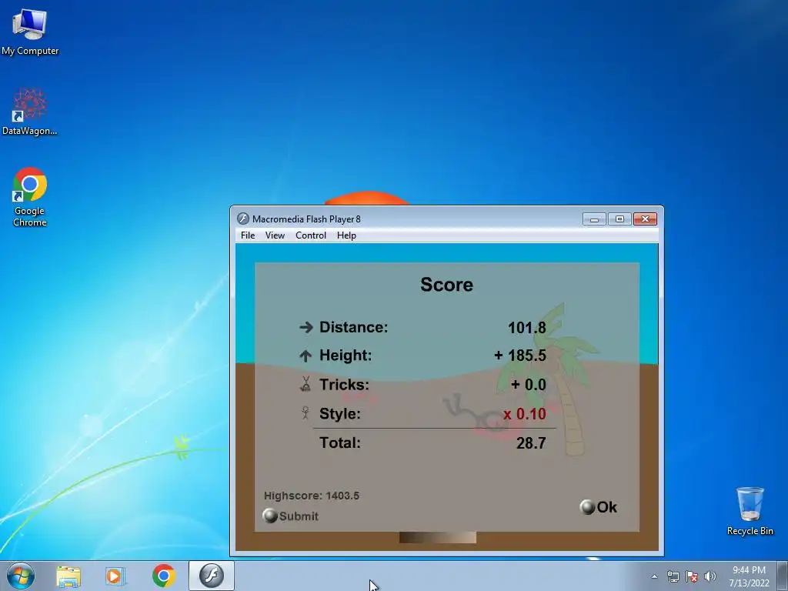
Task: Click the Score heading
Action: coord(446,285)
